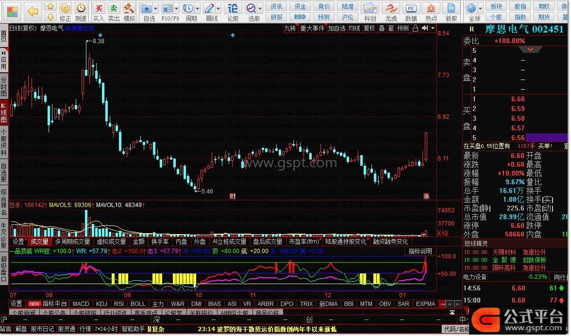Click the padlock icon on chart toolbar
This screenshot has height=336, width=571.
point(415,28)
